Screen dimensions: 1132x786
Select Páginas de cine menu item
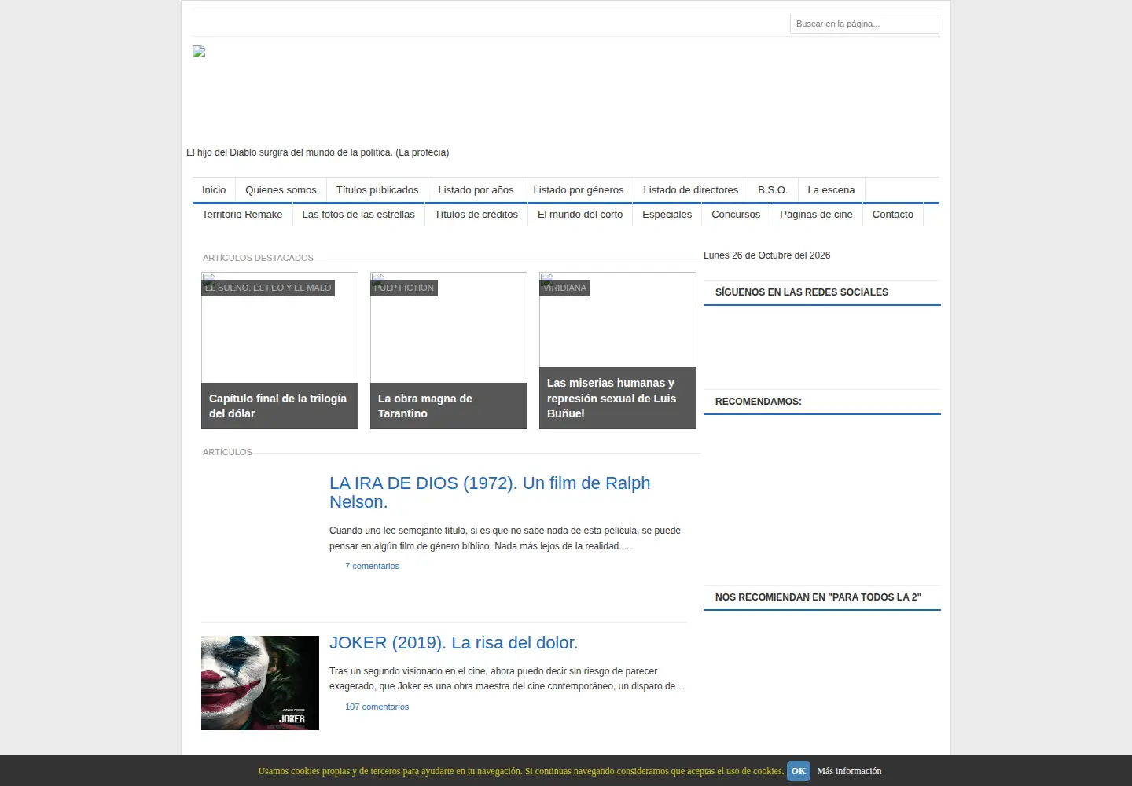click(816, 215)
